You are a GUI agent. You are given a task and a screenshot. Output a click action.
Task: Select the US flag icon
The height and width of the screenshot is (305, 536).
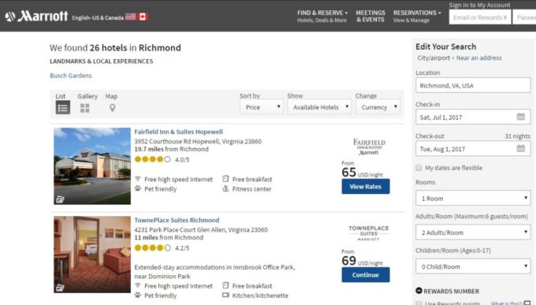[130, 17]
